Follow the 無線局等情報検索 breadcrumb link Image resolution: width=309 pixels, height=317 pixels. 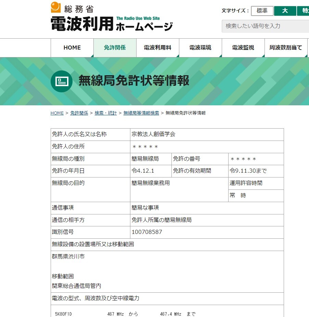141,113
